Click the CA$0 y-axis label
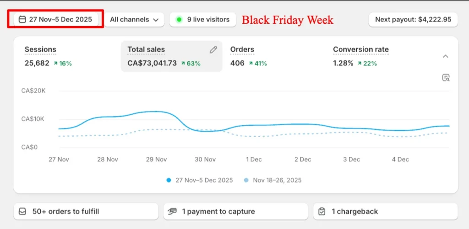This screenshot has width=469, height=229. coord(29,148)
